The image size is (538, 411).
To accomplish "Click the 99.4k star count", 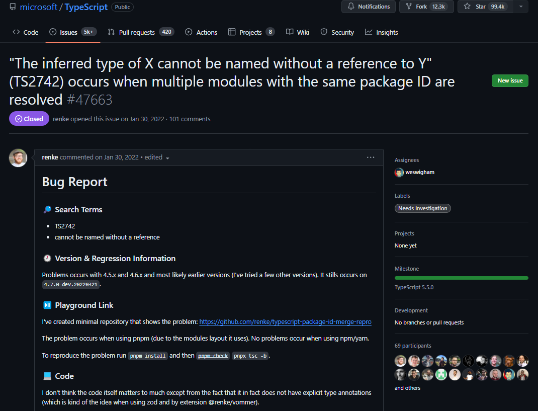I will (x=497, y=7).
